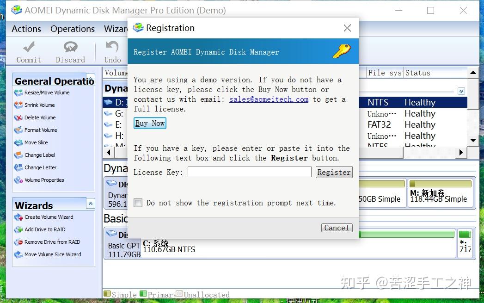Choose Change Letter from General Operations
The width and height of the screenshot is (484, 303).
tap(37, 167)
